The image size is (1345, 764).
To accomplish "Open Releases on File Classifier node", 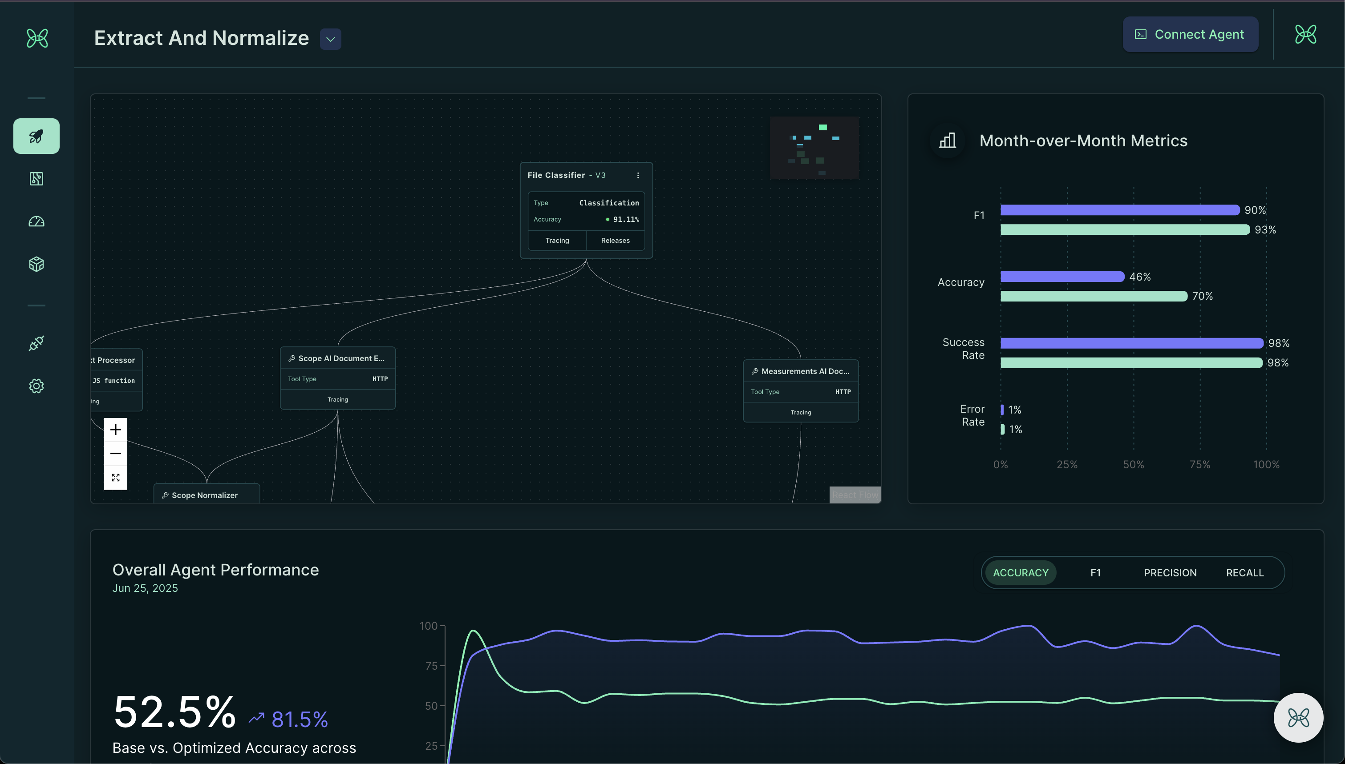I will [x=615, y=240].
